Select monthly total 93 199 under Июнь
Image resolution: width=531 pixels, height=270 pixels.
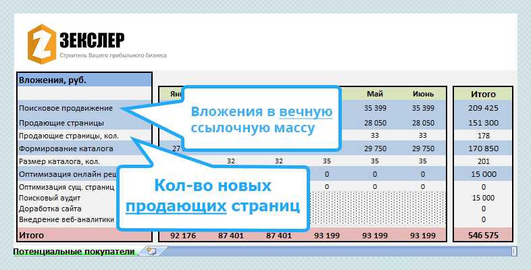423,235
